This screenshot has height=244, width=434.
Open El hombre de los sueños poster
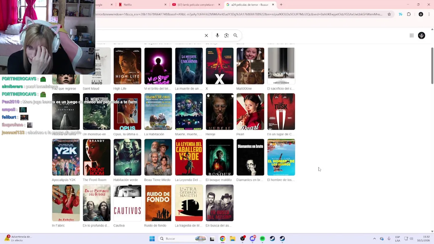pyautogui.click(x=281, y=157)
